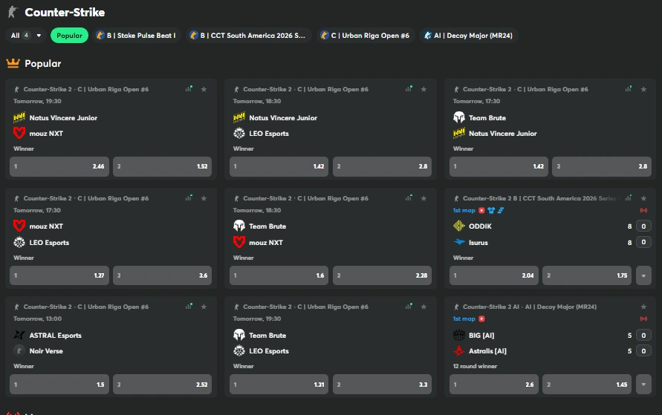Screen dimensions: 662x415
Task: Expand more markets for ODDIK vs Isurus
Action: coord(643,276)
